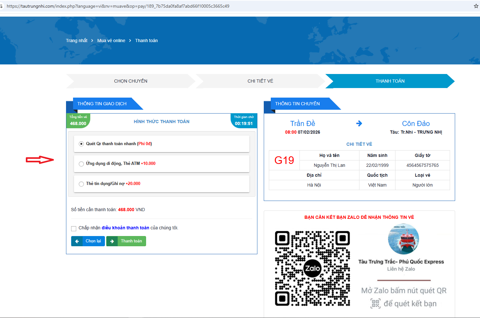Image resolution: width=480 pixels, height=318 pixels.
Task: Select Ứng dụng di động, Thẻ ATM option
Action: point(81,164)
